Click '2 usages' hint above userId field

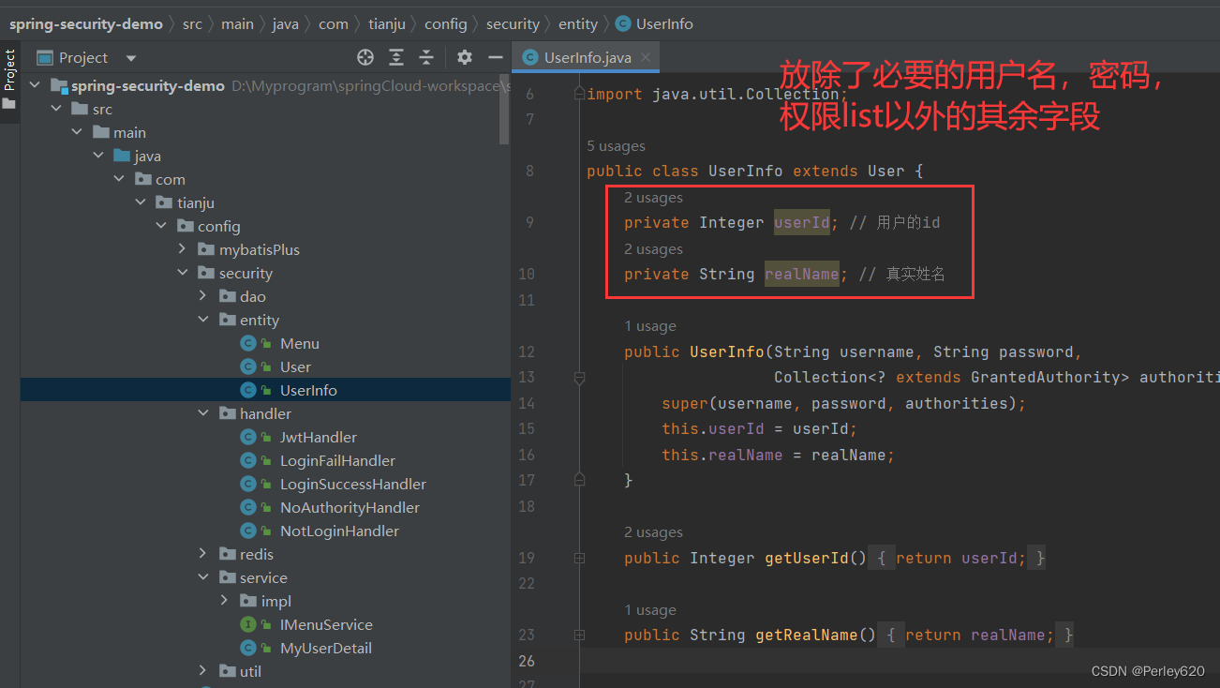click(x=653, y=198)
